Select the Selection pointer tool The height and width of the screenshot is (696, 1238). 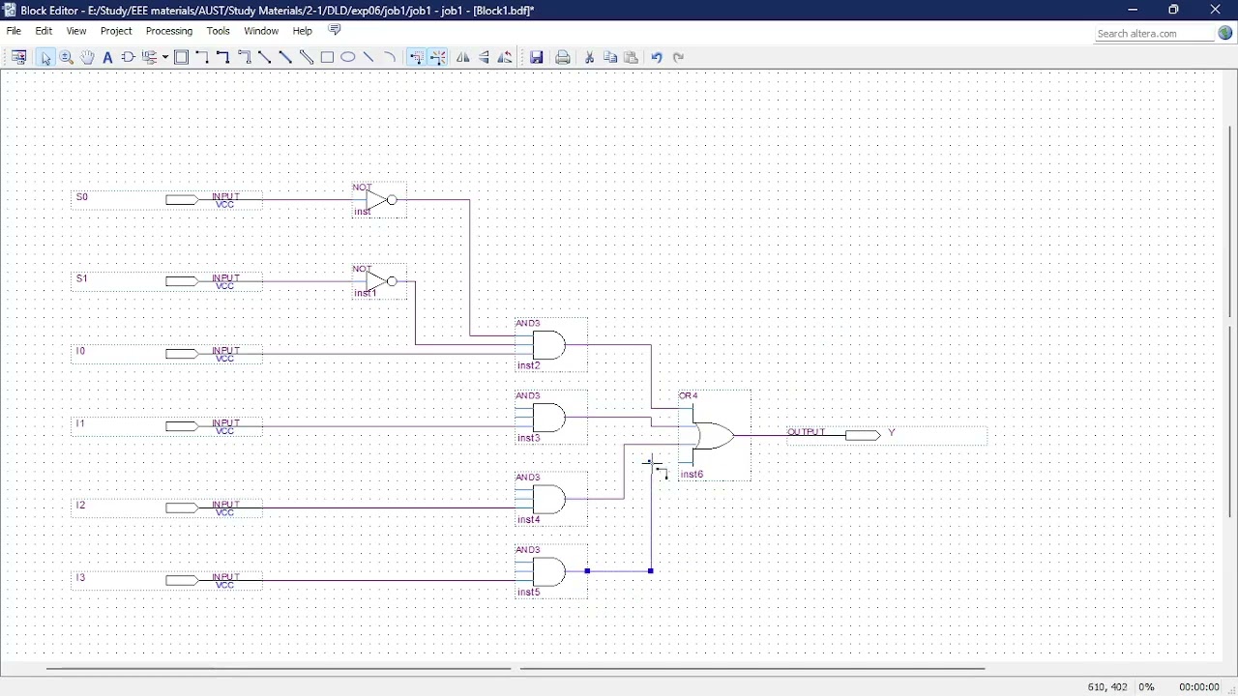(x=45, y=57)
